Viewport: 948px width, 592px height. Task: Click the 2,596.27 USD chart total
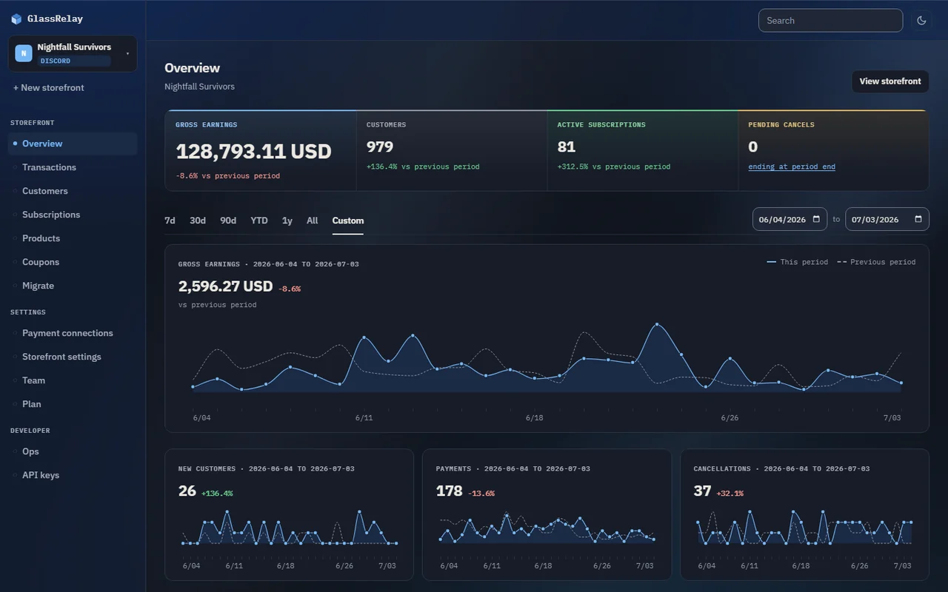tap(226, 286)
